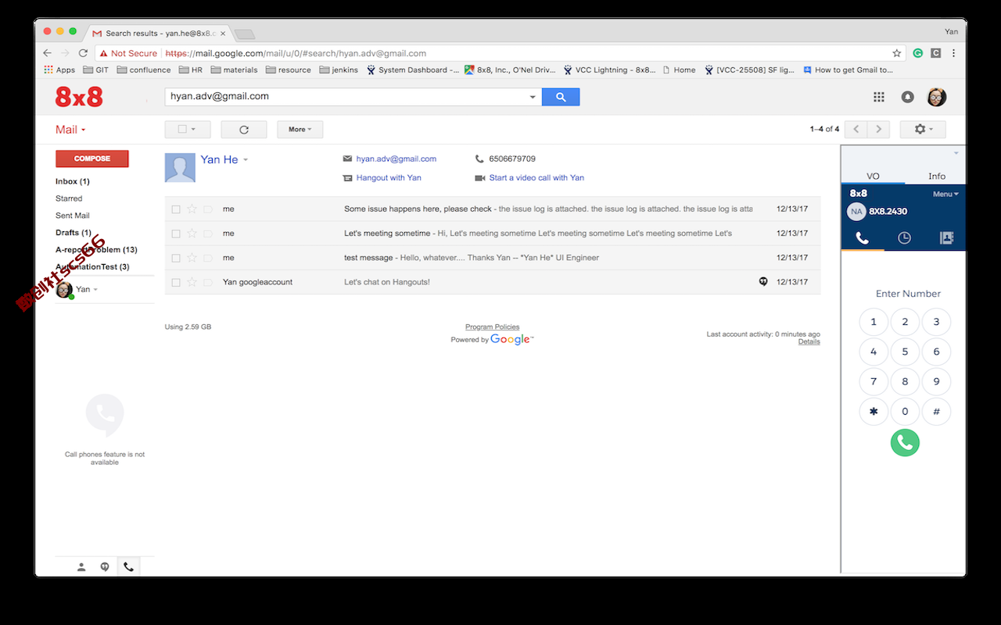Screen dimensions: 1001x625
Task: Open Drafts (1) folder
Action: click(x=74, y=233)
